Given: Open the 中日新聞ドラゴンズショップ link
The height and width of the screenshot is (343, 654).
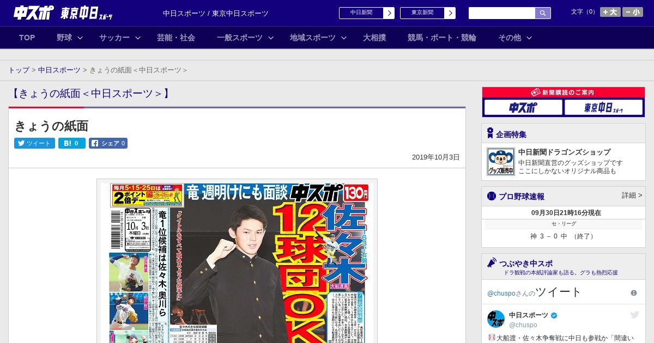Looking at the screenshot, I should [x=565, y=152].
